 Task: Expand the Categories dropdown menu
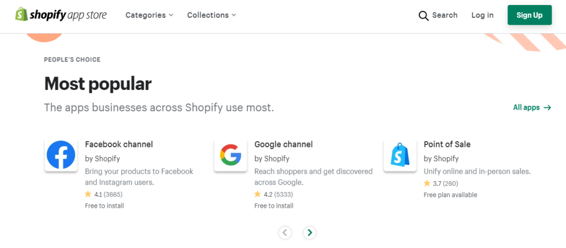coord(149,15)
